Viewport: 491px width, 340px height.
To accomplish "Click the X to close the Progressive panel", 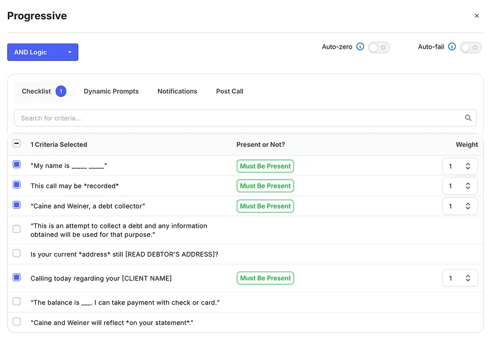I will (x=477, y=16).
